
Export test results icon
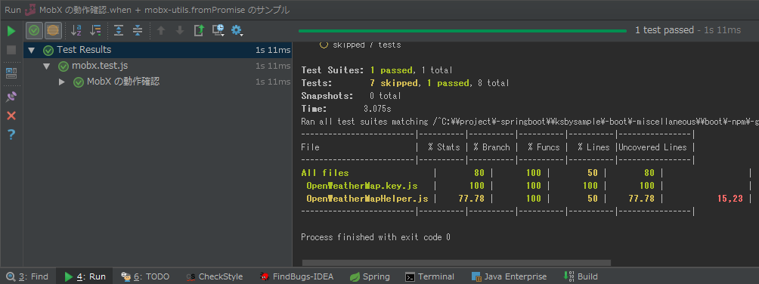click(x=199, y=30)
